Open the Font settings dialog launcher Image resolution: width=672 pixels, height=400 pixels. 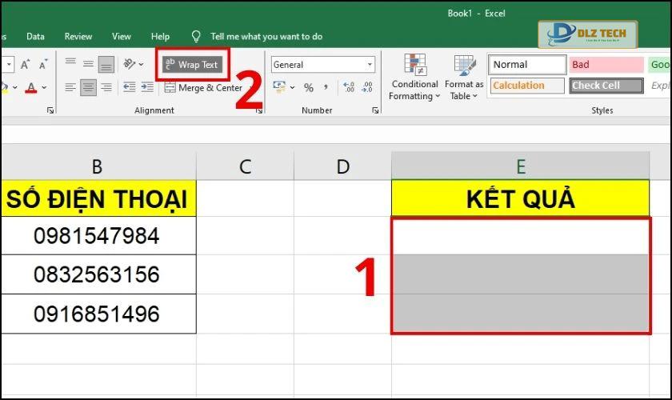(x=50, y=110)
